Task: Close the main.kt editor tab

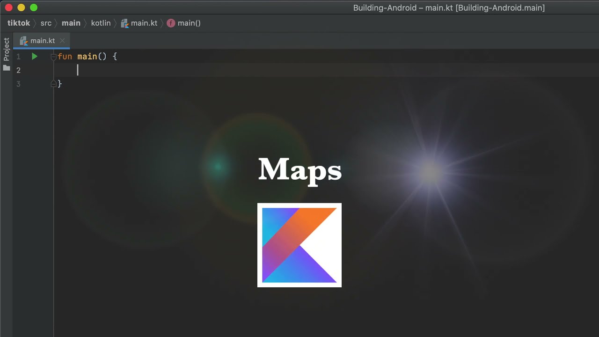Action: 62,41
